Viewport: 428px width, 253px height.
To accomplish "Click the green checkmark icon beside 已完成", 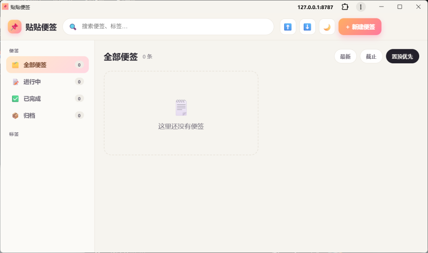I will 15,99.
